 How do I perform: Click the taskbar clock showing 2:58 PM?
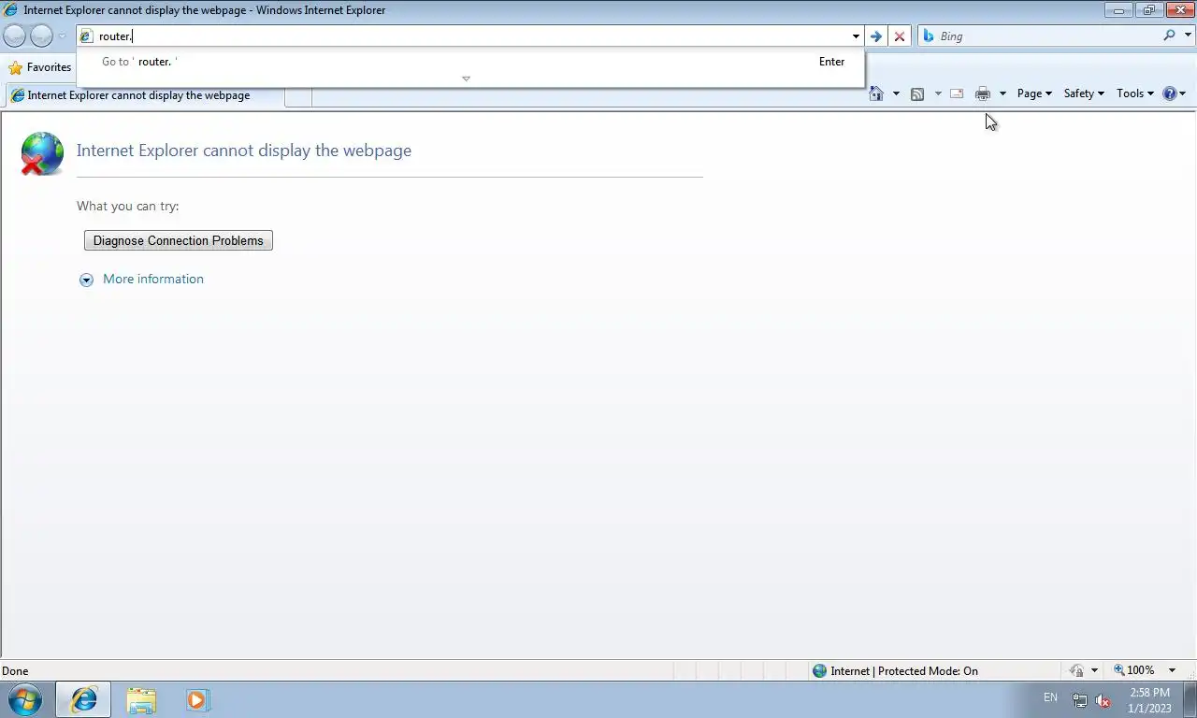[x=1149, y=699]
